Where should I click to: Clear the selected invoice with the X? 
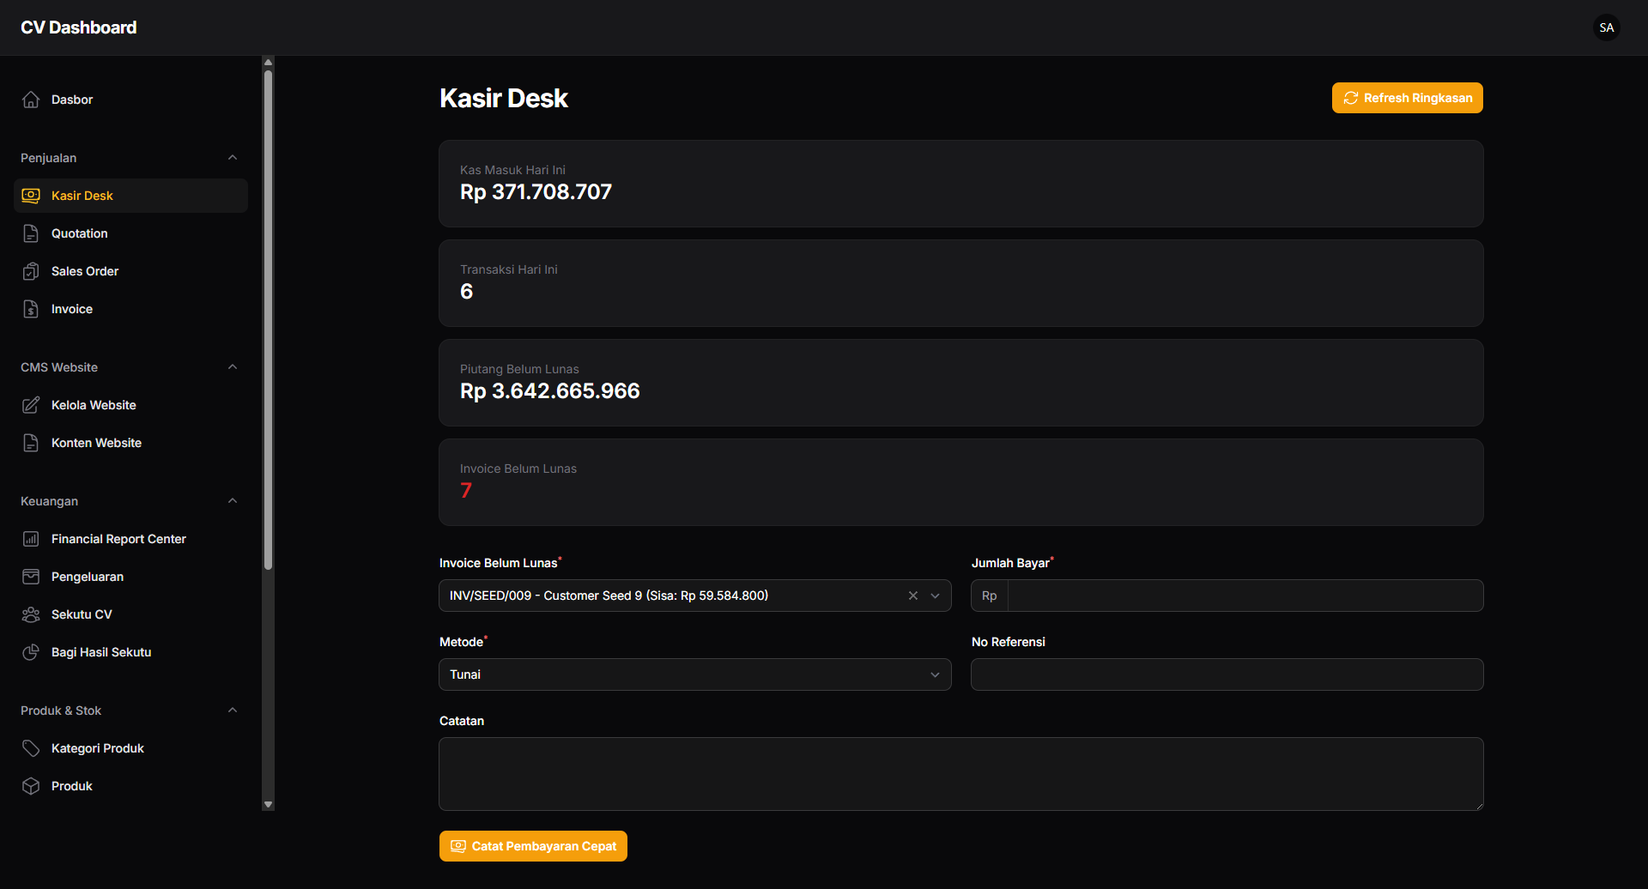[x=912, y=595]
